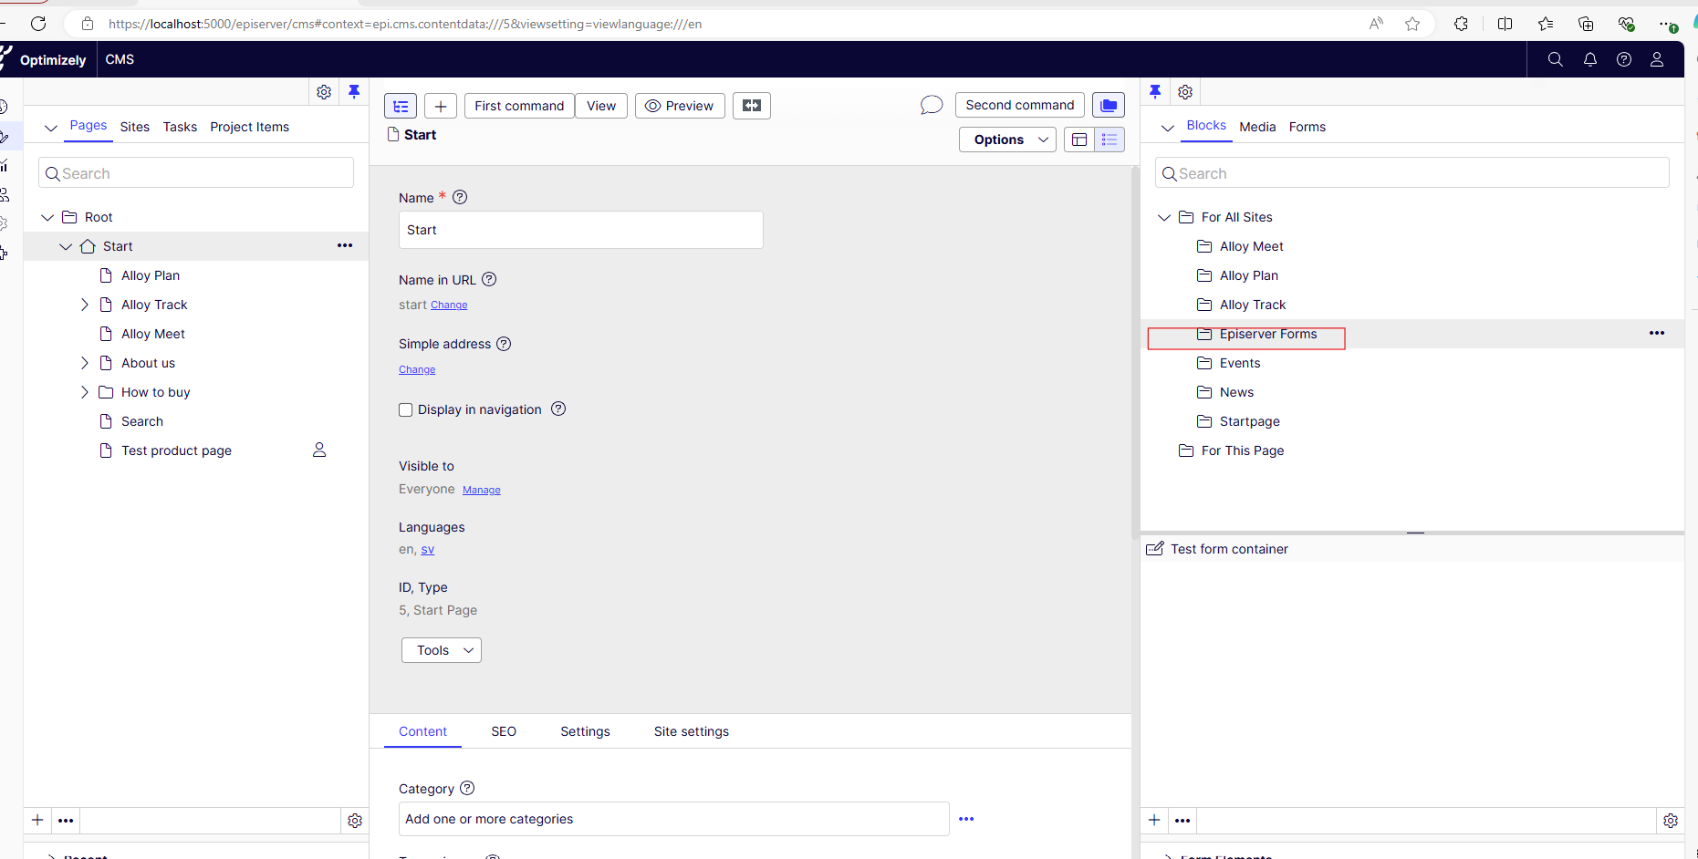
Task: Click the Name text field
Action: (580, 230)
